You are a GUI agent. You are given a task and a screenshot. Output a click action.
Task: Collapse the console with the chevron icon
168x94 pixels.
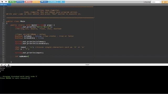[2, 65]
